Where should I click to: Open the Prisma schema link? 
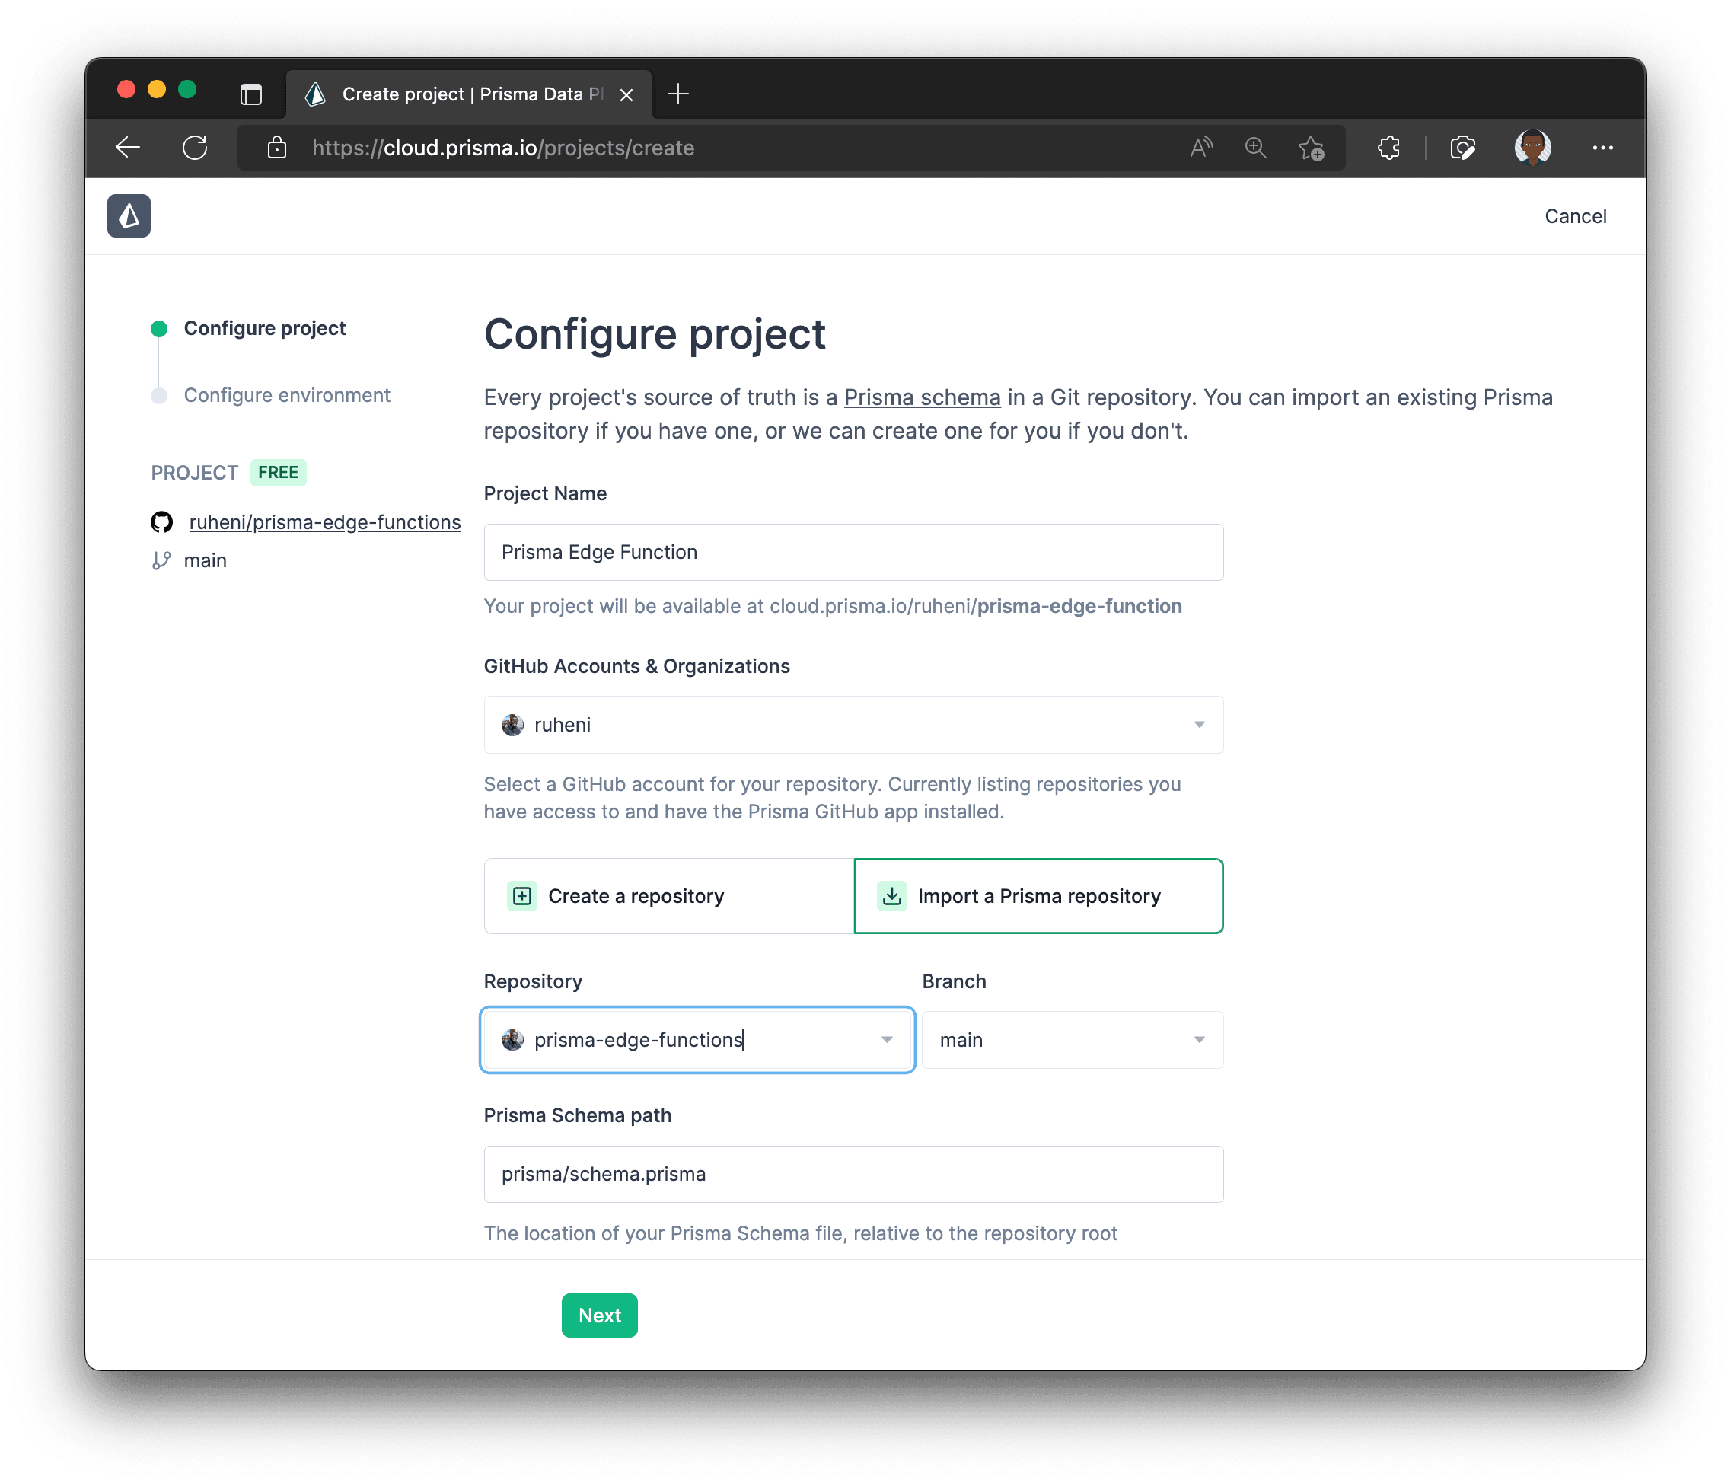tap(922, 397)
